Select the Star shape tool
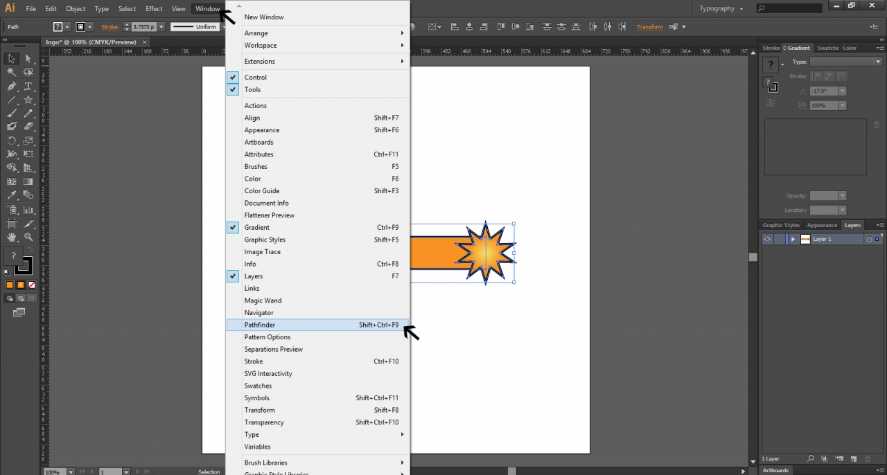Screen dimensions: 887x475 point(28,100)
